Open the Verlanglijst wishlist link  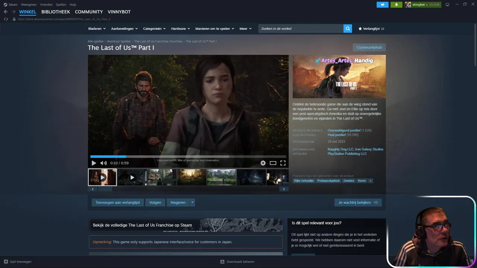pos(371,29)
